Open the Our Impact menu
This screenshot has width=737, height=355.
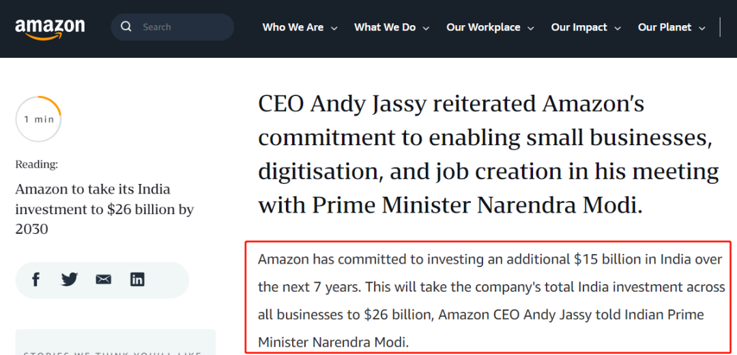click(x=579, y=27)
